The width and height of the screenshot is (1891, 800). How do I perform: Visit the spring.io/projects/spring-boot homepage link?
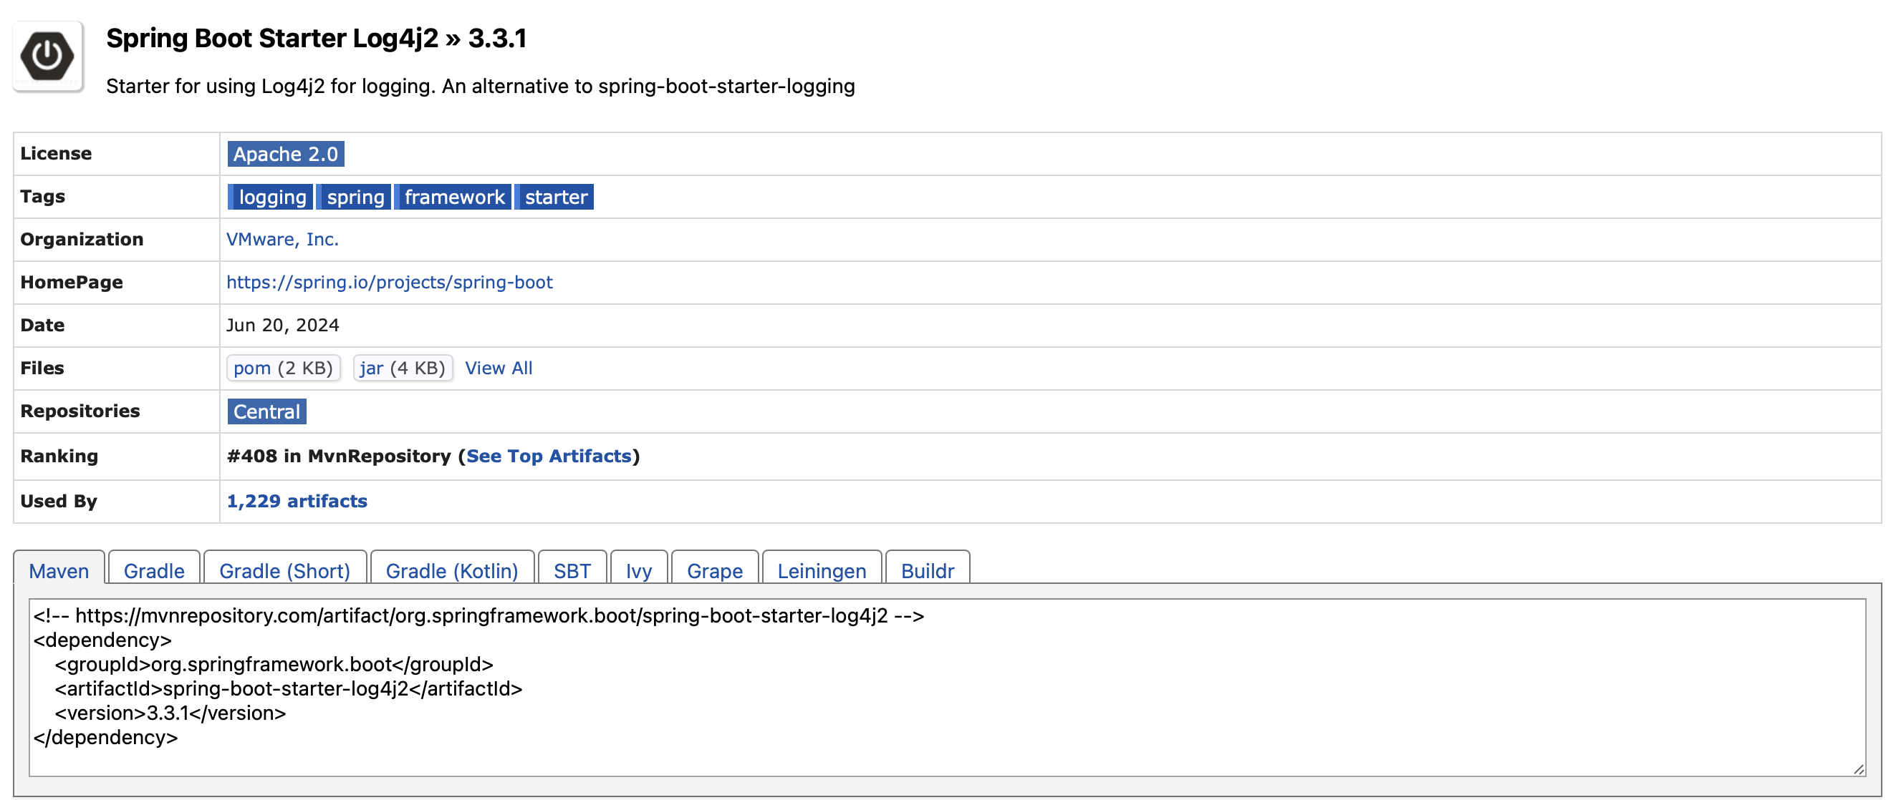[x=389, y=283]
